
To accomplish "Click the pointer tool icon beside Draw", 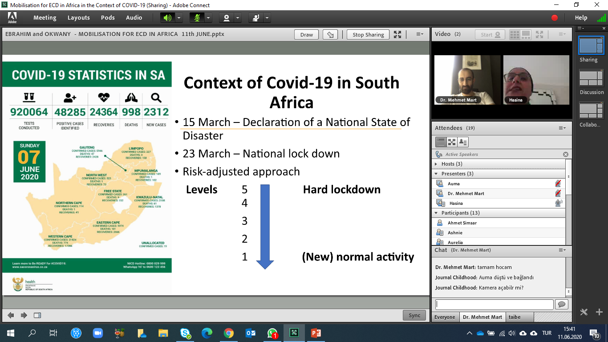I will tap(330, 35).
